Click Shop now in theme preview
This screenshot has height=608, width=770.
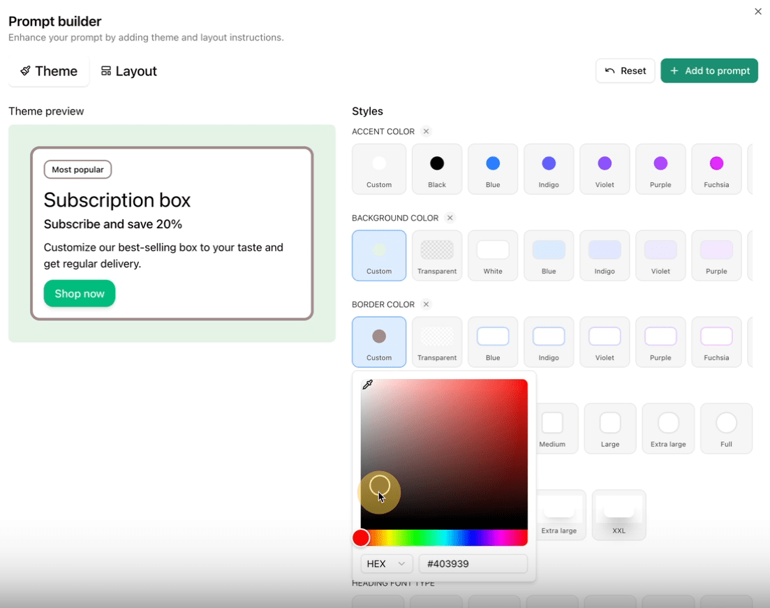tap(80, 294)
